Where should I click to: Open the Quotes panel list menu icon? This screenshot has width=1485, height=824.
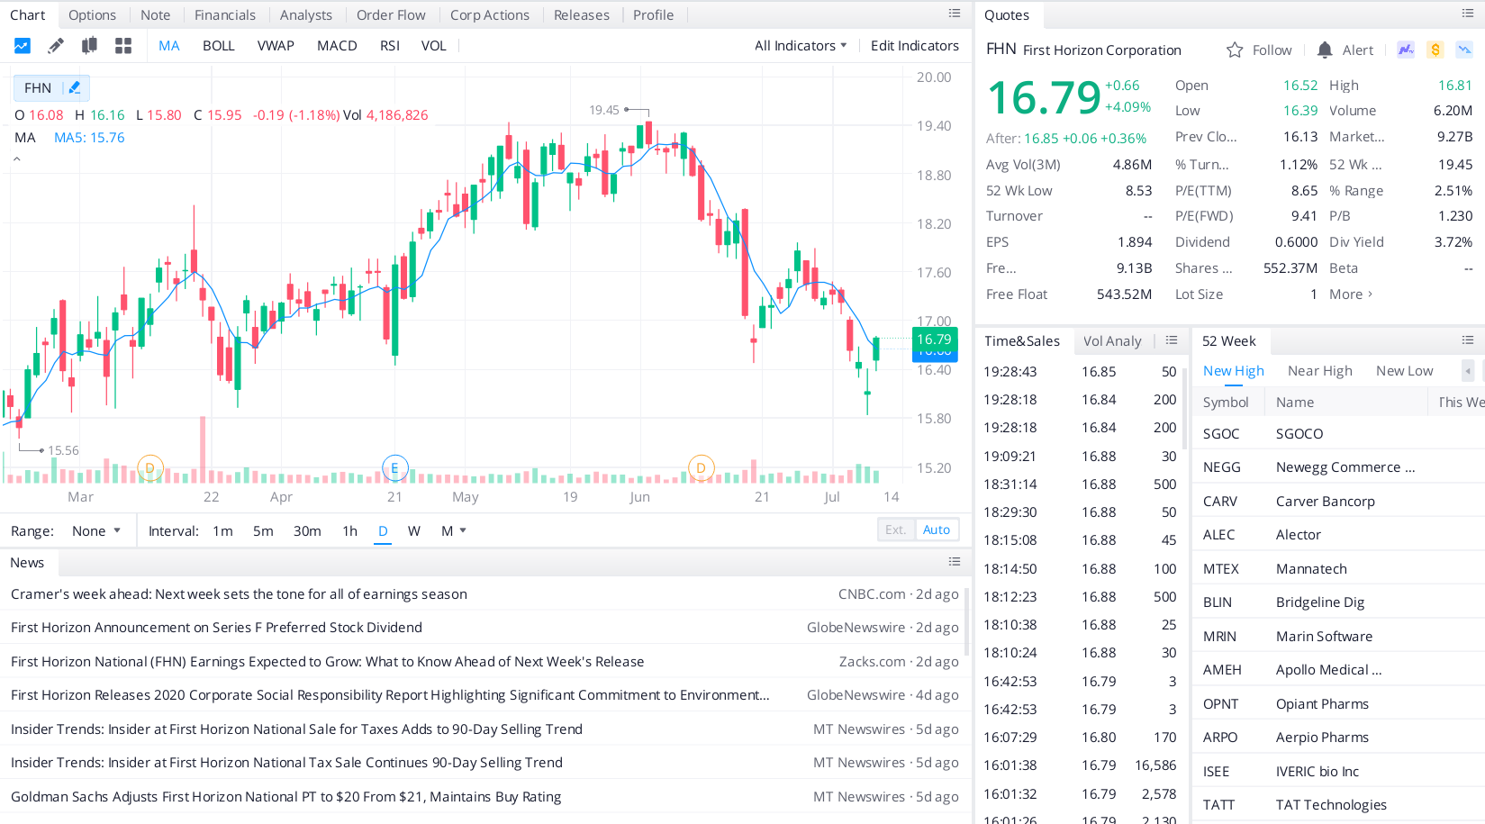click(x=1468, y=14)
